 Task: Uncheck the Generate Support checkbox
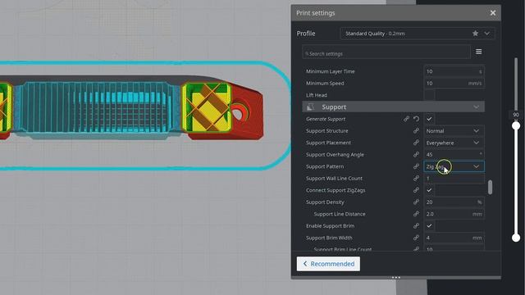tap(430, 119)
